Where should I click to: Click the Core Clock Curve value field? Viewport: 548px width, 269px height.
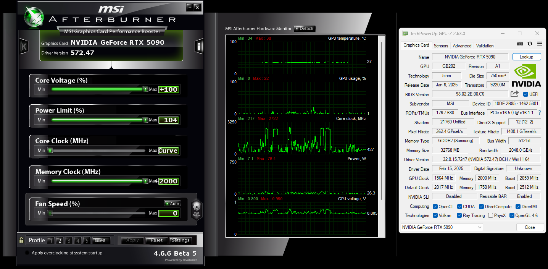click(x=169, y=151)
